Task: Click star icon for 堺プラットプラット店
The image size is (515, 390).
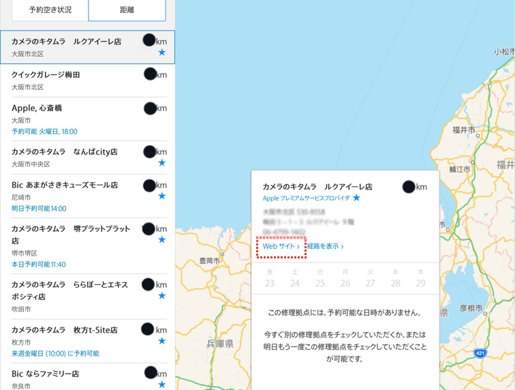Action: [162, 240]
